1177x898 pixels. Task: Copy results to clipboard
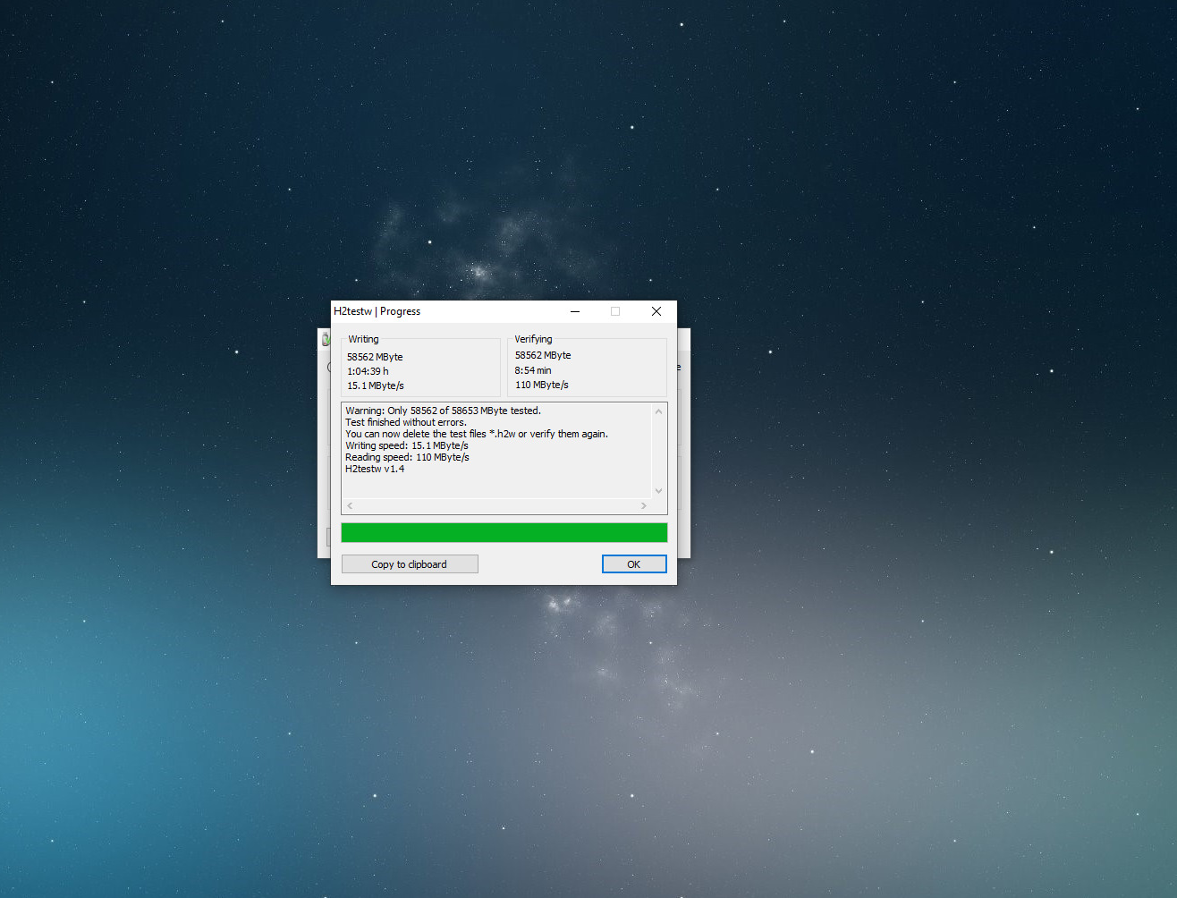coord(410,564)
